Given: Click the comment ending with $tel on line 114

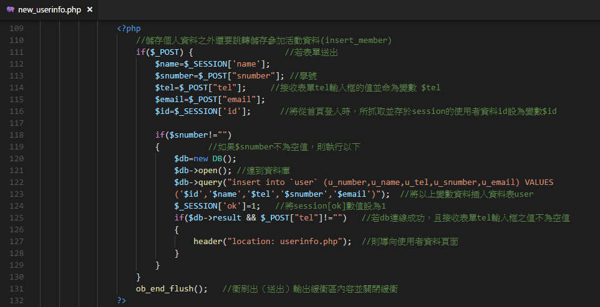Looking at the screenshot, I should 356,87.
